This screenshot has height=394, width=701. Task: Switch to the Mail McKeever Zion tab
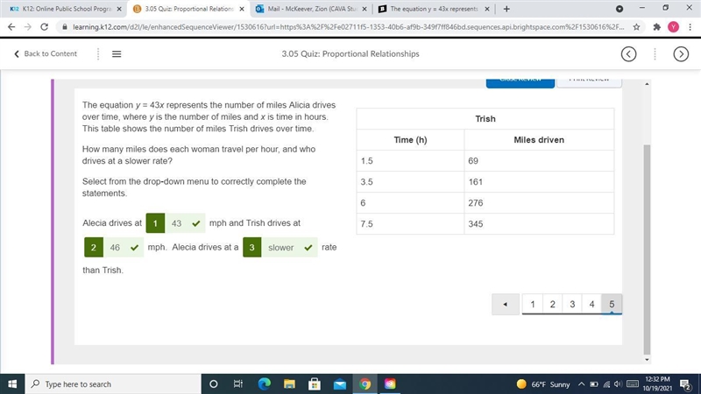(312, 9)
